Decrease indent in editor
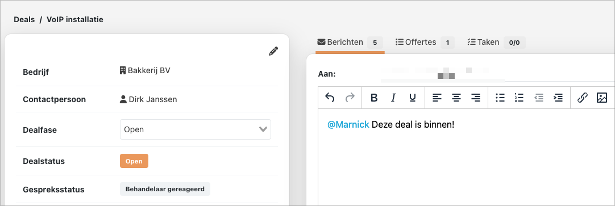The image size is (615, 206). [x=539, y=98]
